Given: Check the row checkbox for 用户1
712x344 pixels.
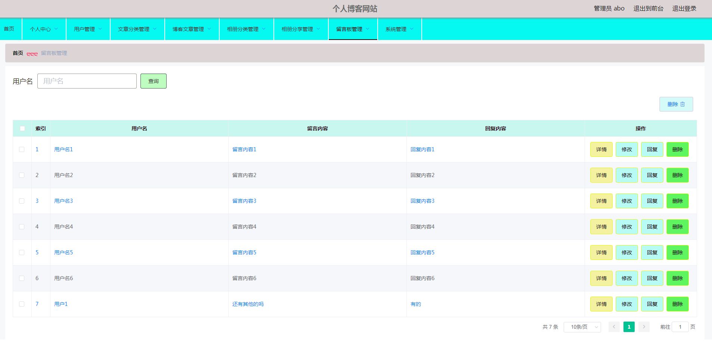Looking at the screenshot, I should 22,304.
